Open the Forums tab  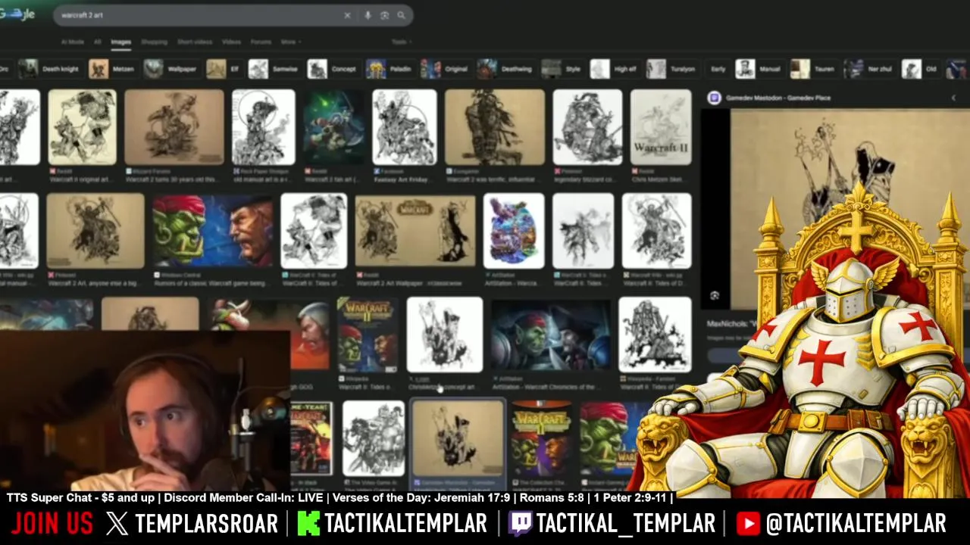261,42
